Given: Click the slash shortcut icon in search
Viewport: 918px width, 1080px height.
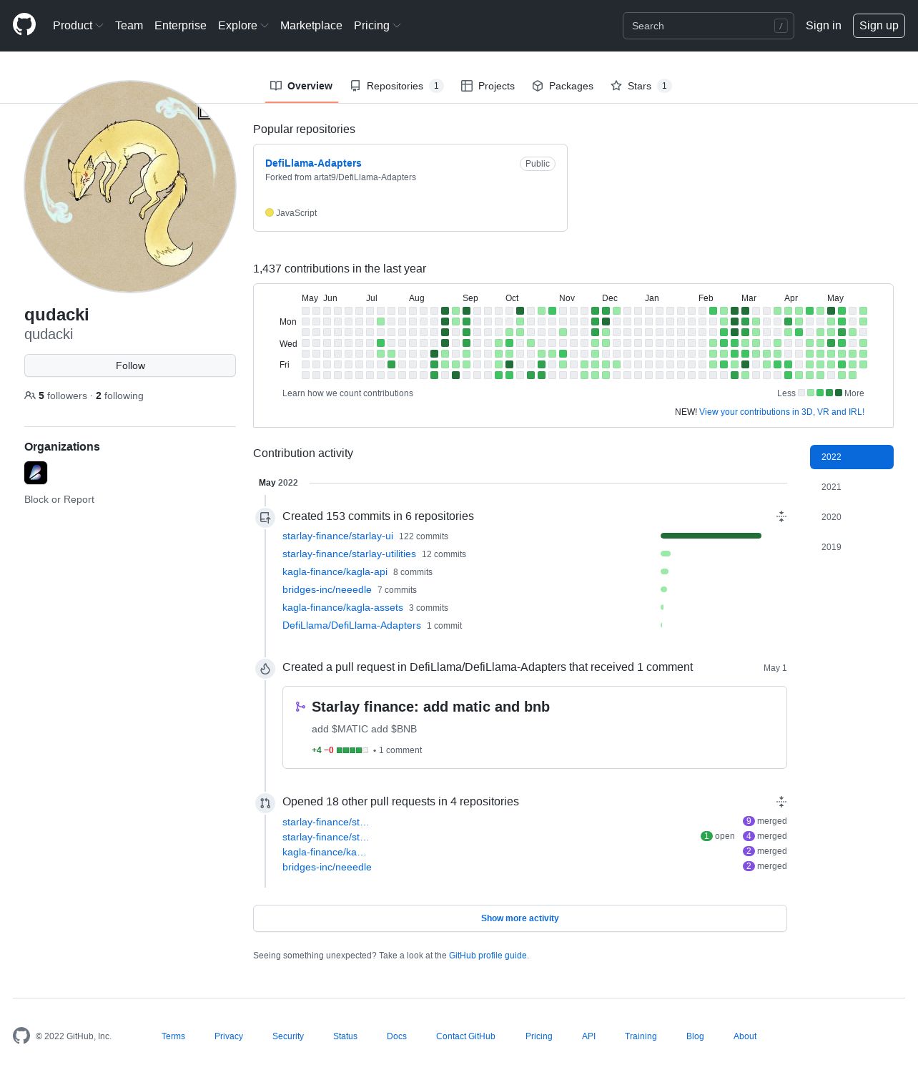Looking at the screenshot, I should (x=781, y=26).
